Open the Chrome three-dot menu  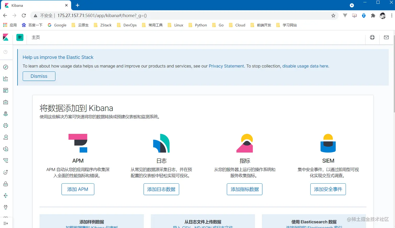(392, 16)
